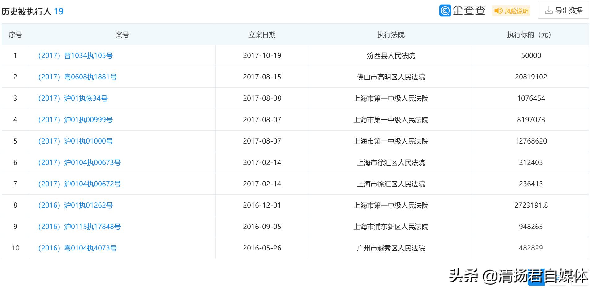Open case (2017) 沪01执恢34号

click(72, 98)
